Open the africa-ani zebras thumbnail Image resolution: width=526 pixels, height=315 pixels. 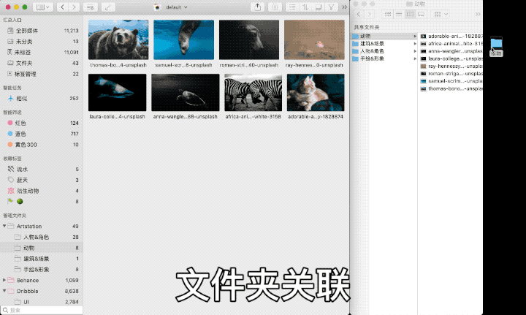[254, 93]
